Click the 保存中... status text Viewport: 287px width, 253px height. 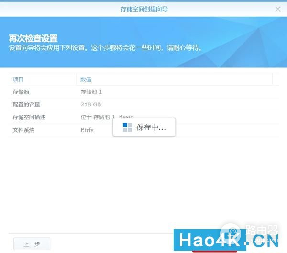pyautogui.click(x=151, y=127)
